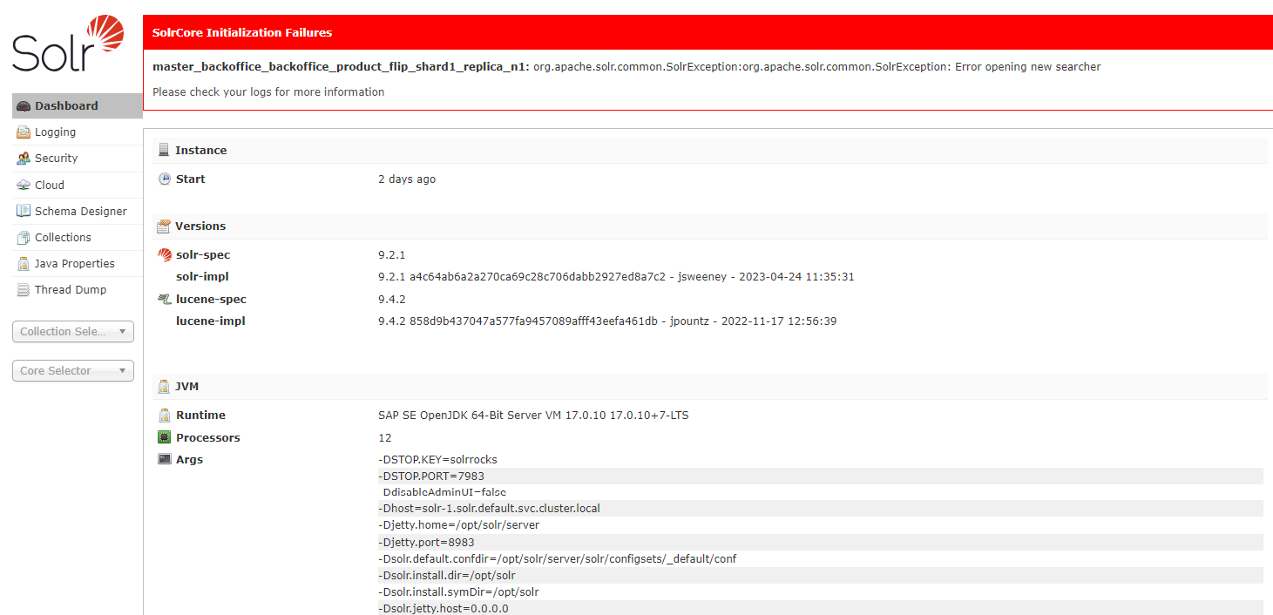Open the Logging page

[78, 132]
